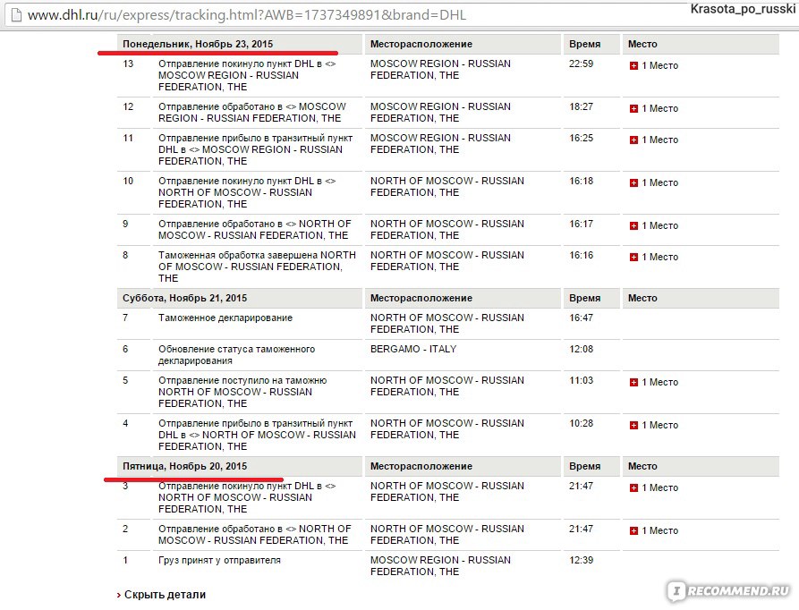Select header 'Понедельник, Ноябрь 23, 2015'
Image resolution: width=799 pixels, height=610 pixels.
(x=198, y=44)
